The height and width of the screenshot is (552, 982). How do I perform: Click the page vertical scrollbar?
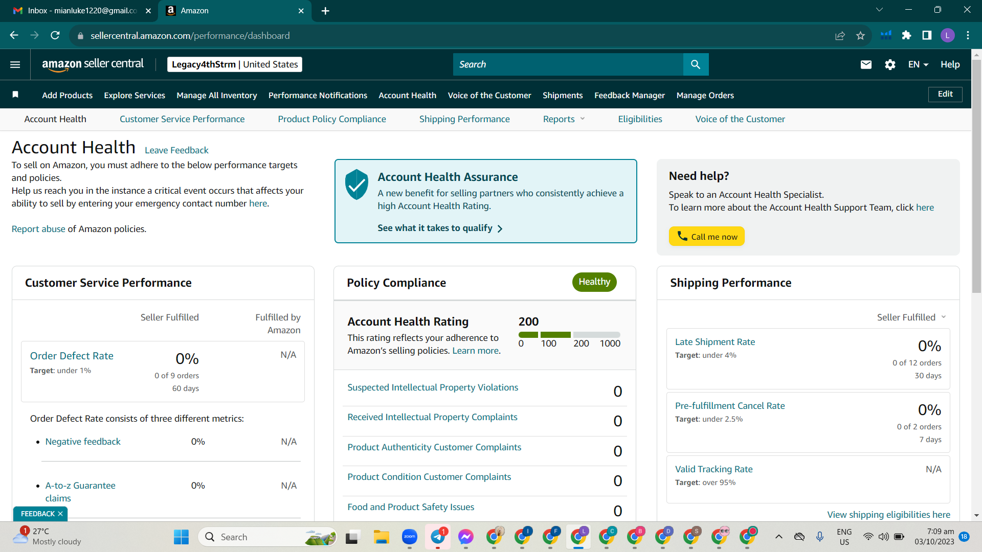pyautogui.click(x=976, y=176)
